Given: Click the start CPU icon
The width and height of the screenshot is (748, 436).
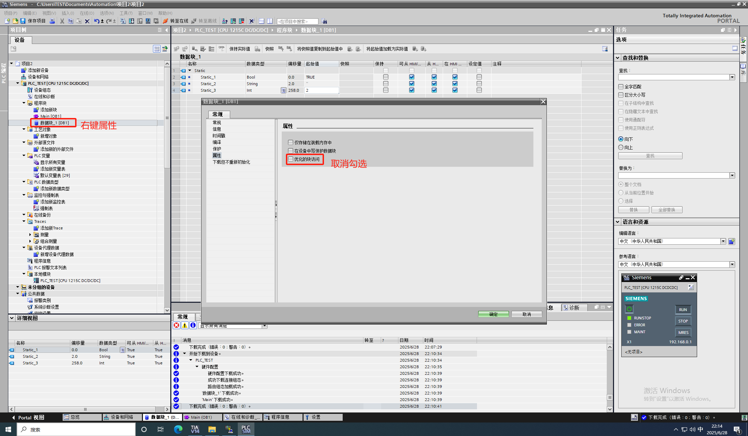Looking at the screenshot, I should pos(233,21).
